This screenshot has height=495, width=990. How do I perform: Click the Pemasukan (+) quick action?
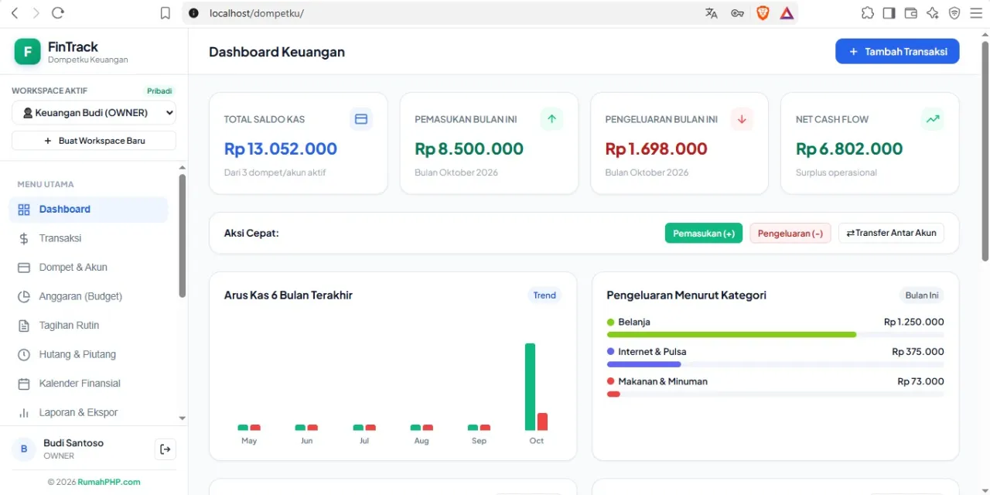(x=704, y=234)
